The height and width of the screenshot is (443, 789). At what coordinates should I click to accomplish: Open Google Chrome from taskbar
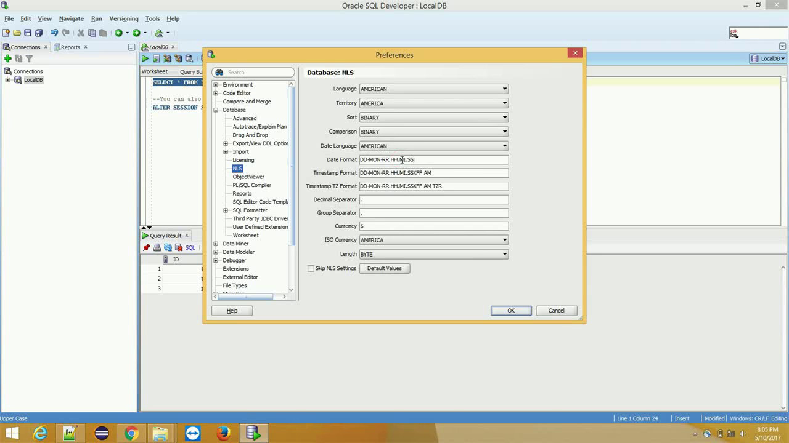click(131, 433)
